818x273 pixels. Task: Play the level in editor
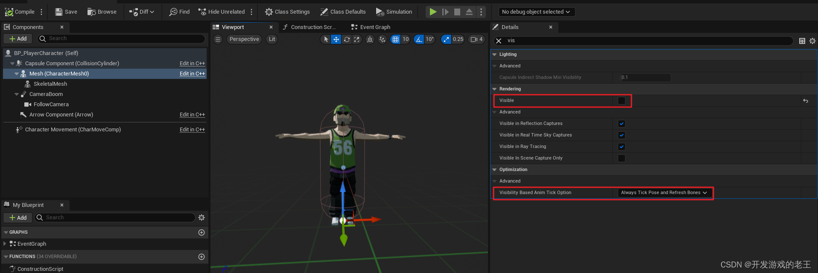[x=433, y=12]
